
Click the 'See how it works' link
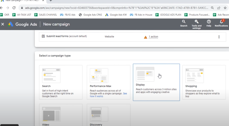[96, 96]
